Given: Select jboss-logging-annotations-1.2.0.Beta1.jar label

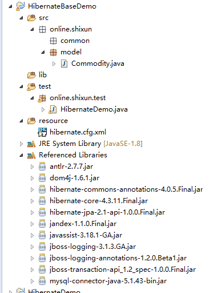Looking at the screenshot, I should coord(118,258).
